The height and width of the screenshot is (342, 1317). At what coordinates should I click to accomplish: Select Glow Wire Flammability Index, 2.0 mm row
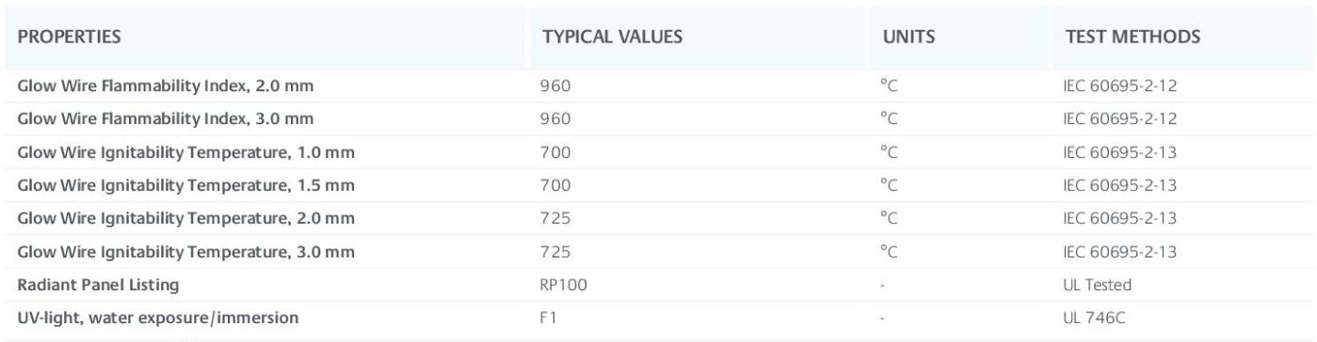[x=658, y=86]
